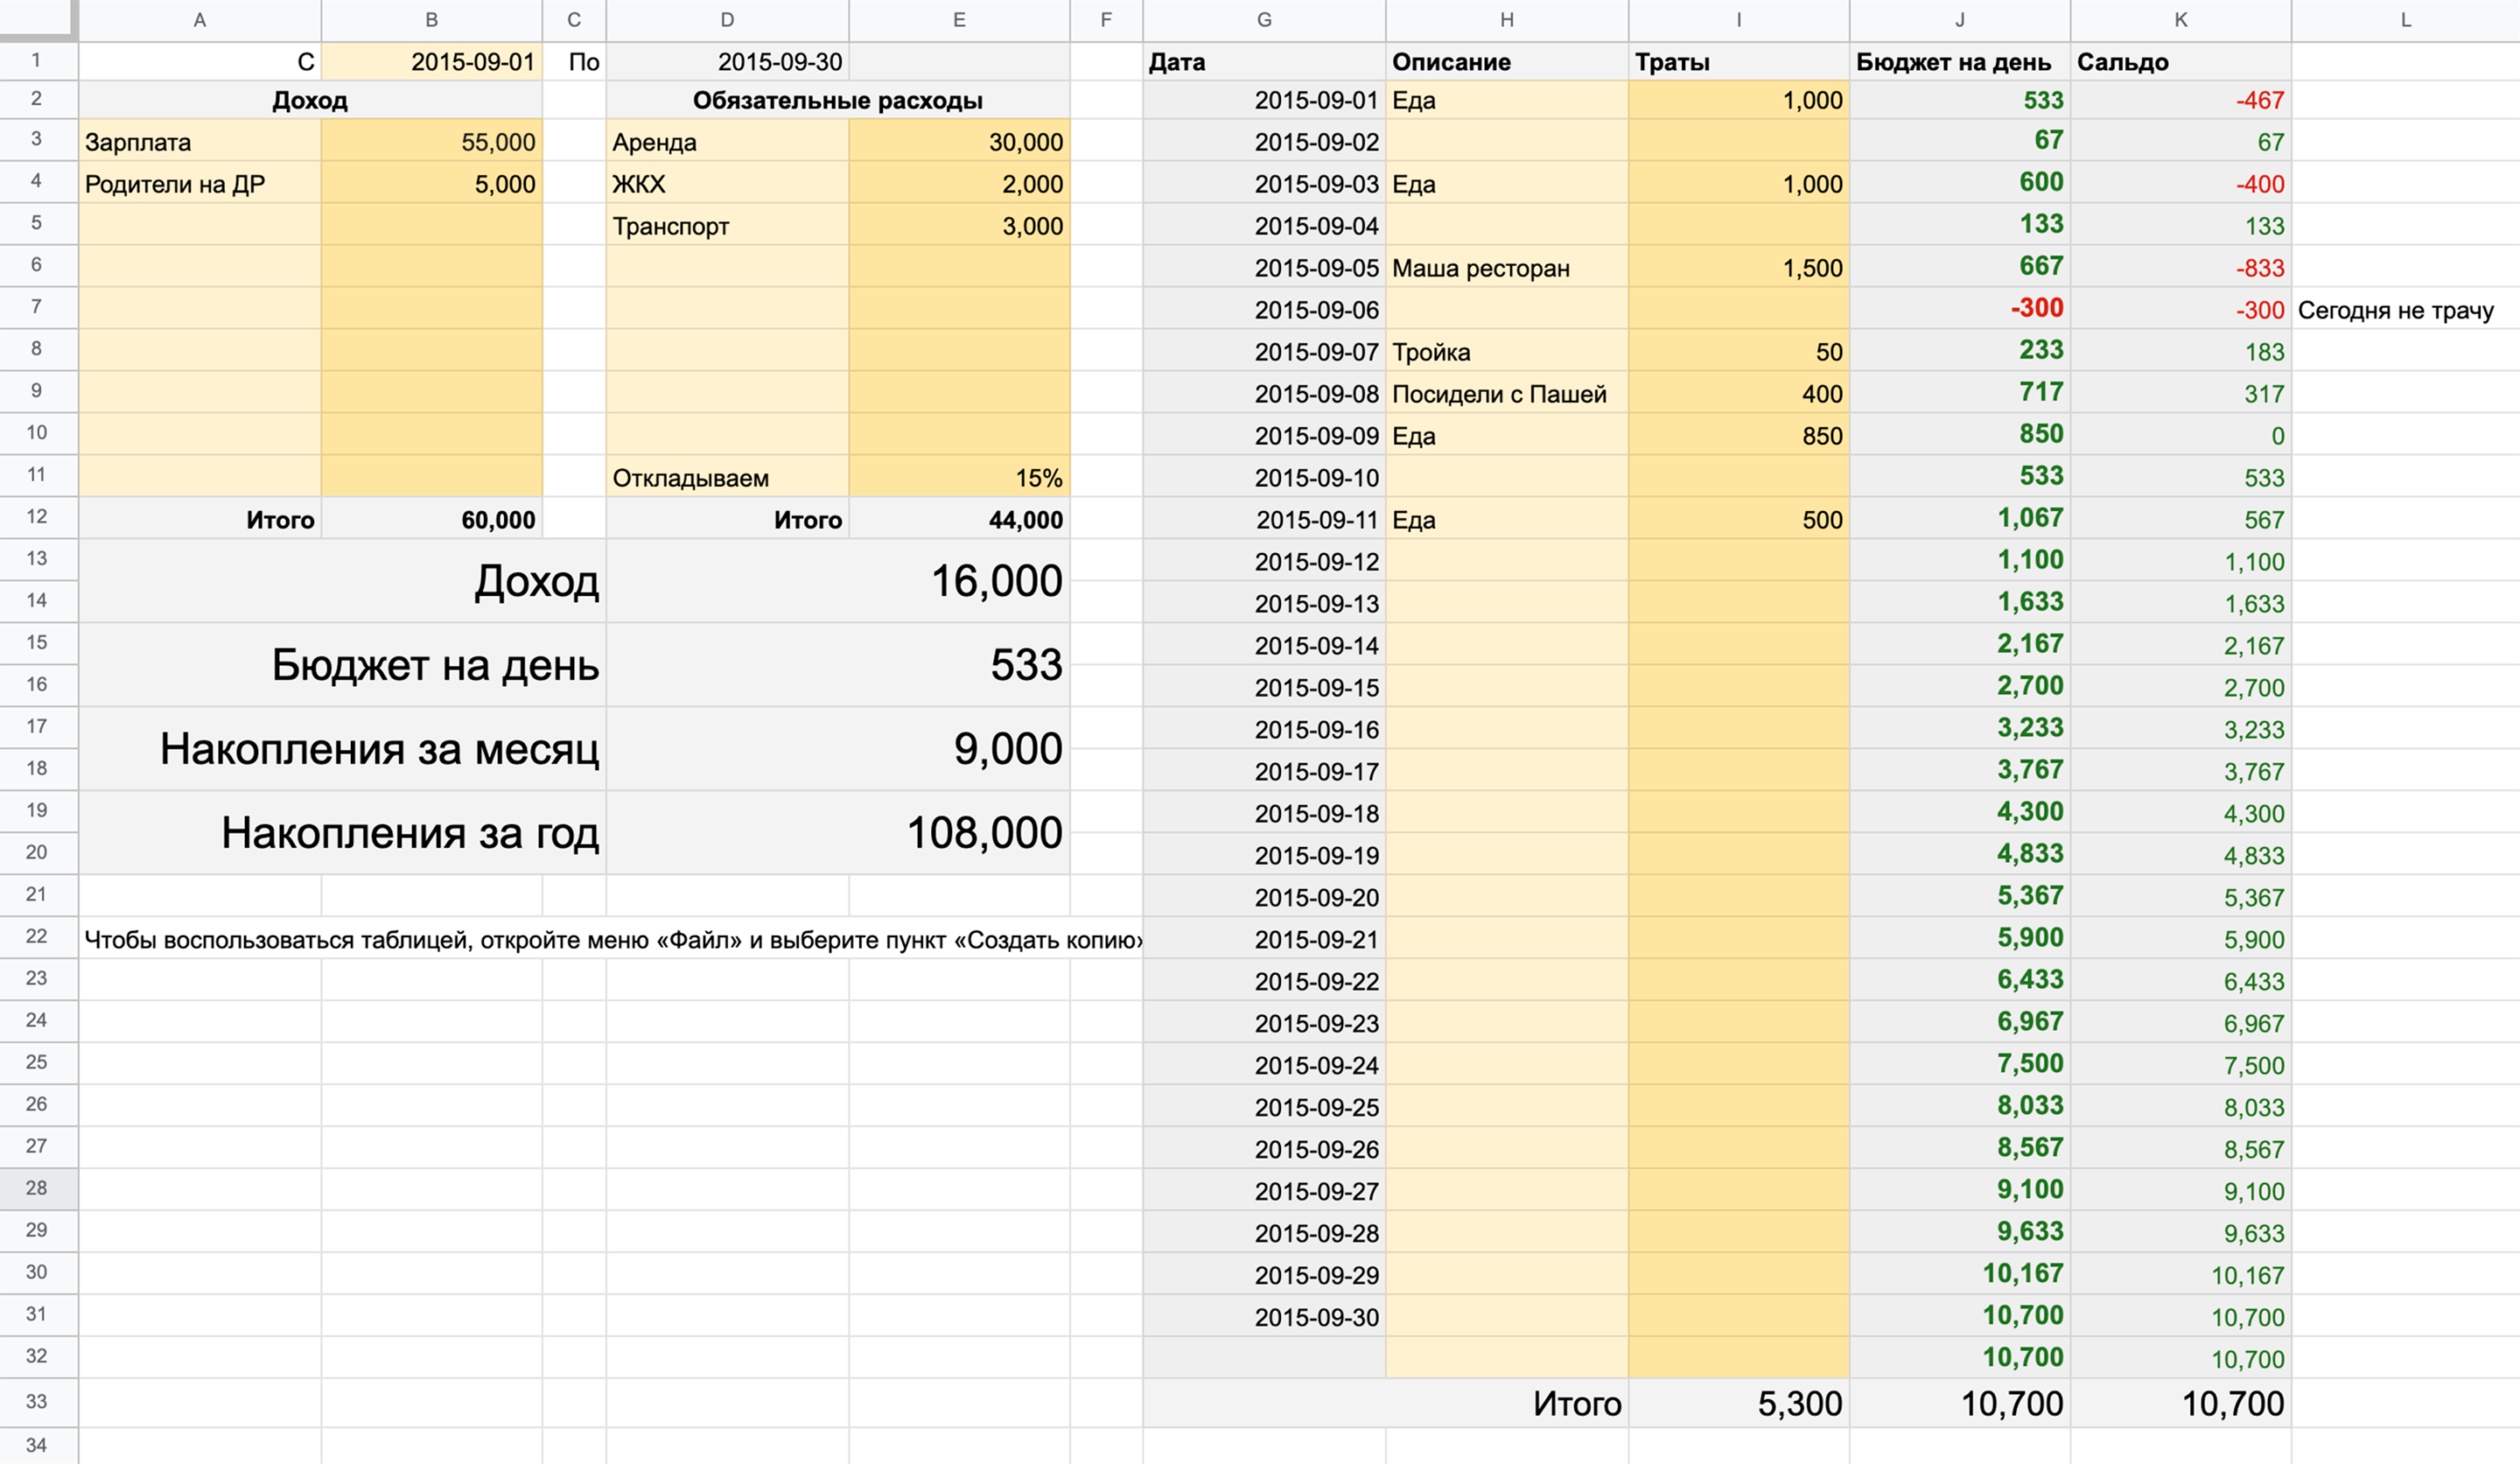Click the 5,000 income value
Screen dimensions: 2520x1464
coord(432,184)
